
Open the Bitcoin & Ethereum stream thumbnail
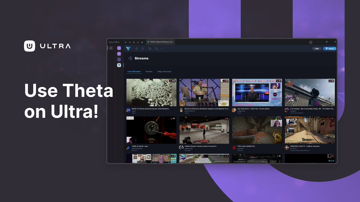pos(204,92)
